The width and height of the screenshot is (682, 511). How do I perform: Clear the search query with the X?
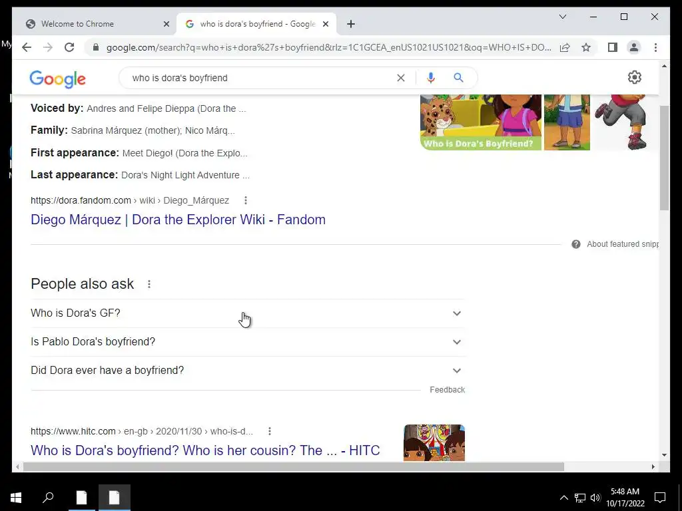tap(400, 78)
